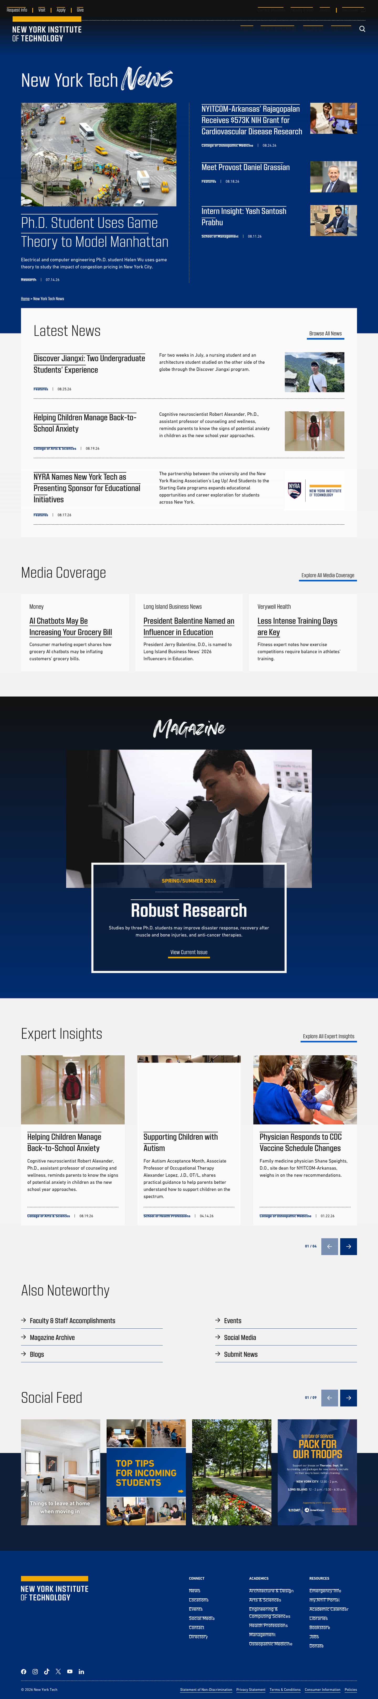This screenshot has width=378, height=1699.
Task: Open the Facebook icon in footer
Action: click(24, 1671)
